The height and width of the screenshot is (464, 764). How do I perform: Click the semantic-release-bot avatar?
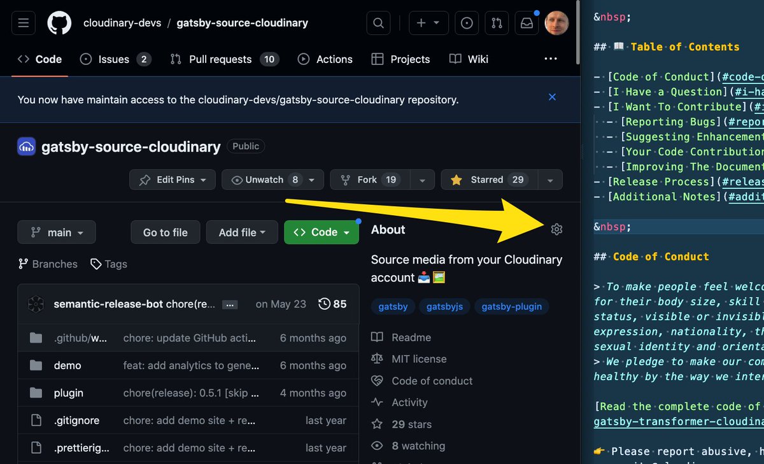click(x=36, y=304)
